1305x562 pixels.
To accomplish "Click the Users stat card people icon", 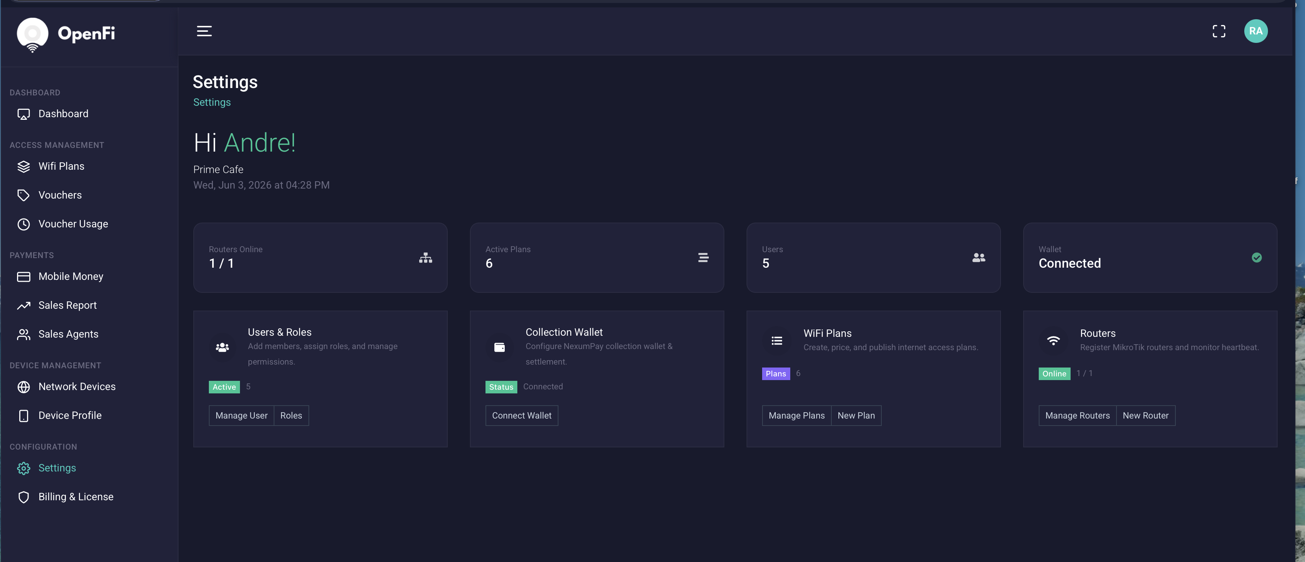I will tap(979, 257).
